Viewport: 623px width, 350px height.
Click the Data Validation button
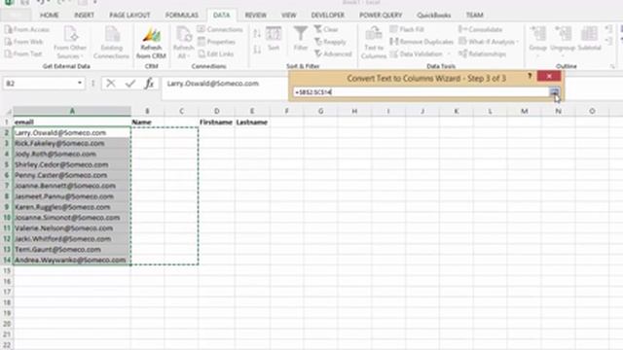click(416, 54)
